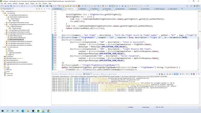201x113 pixels.
Task: Collapse src/main/java tree node
Action: 3,13
